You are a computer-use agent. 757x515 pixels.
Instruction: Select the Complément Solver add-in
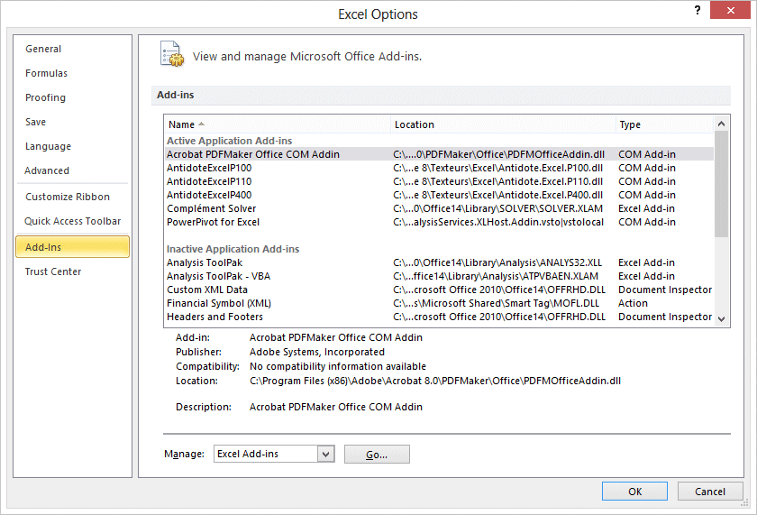coord(438,208)
